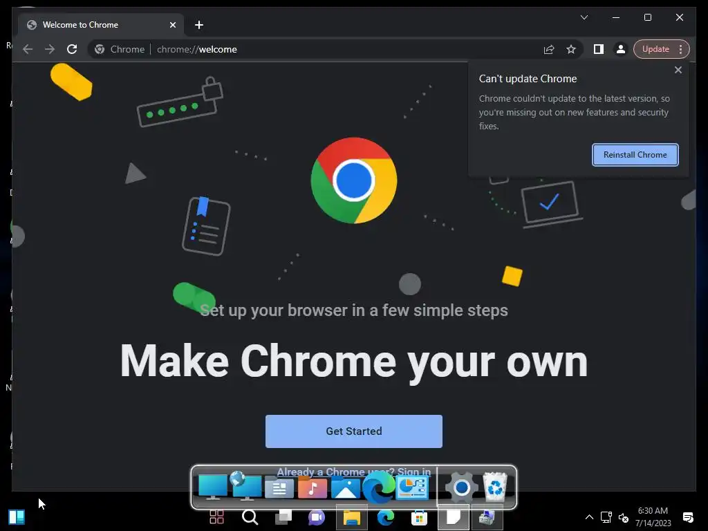Click the Reinstall Chrome button
Viewport: 708px width, 531px height.
(x=635, y=155)
